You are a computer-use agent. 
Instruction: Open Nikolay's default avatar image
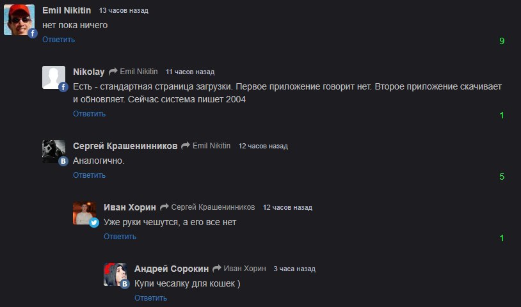(x=54, y=77)
